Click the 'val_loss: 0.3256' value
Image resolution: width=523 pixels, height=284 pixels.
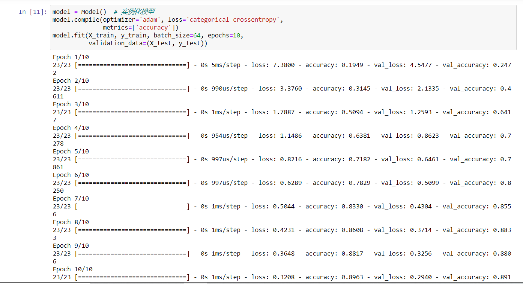[403, 254]
